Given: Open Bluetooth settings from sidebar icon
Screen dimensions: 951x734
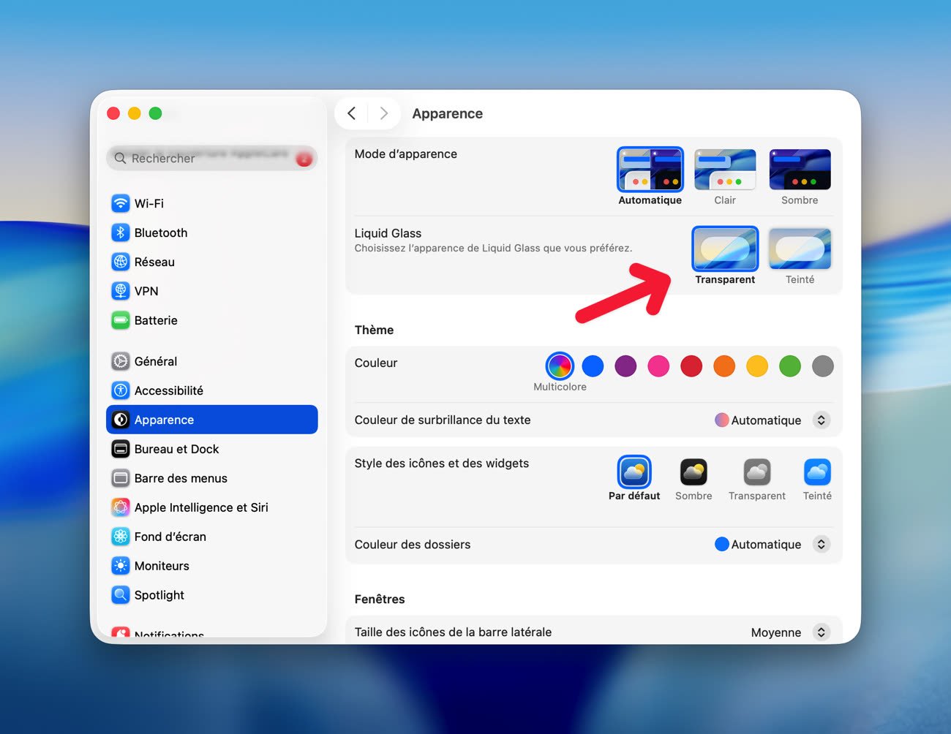Looking at the screenshot, I should [121, 232].
